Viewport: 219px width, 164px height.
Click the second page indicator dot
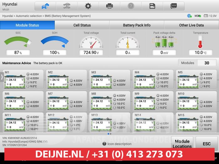pos(110,134)
